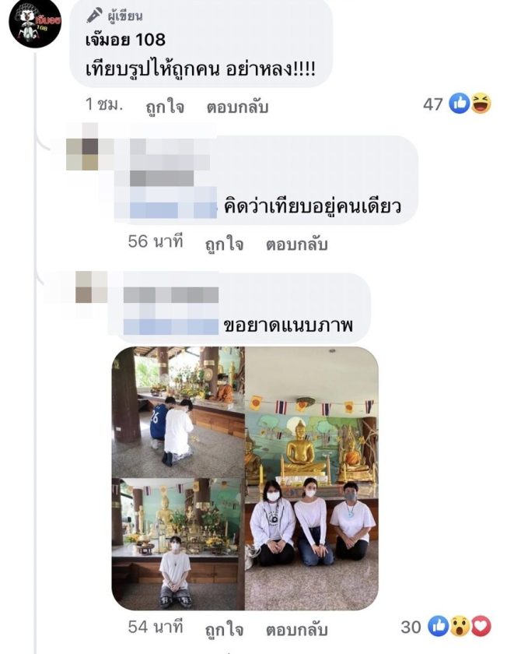The height and width of the screenshot is (654, 507).
Task: Open the 30 reactions count
Action: pos(411,627)
